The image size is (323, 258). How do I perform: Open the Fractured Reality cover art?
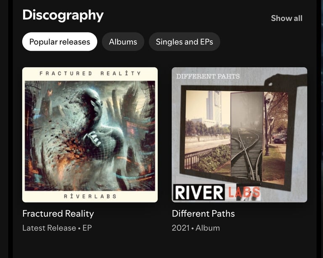90,135
